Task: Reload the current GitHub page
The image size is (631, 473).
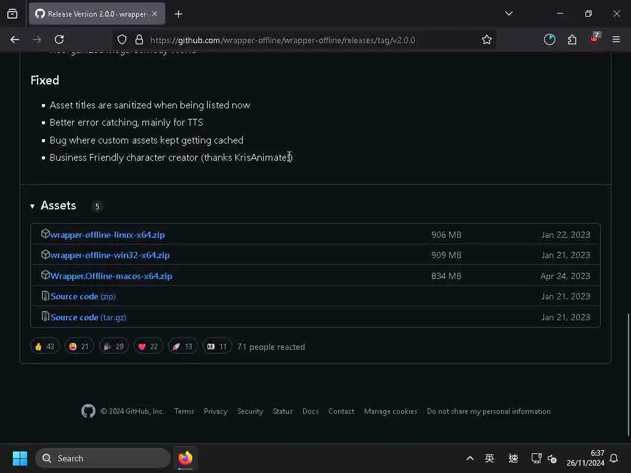Action: pos(59,39)
